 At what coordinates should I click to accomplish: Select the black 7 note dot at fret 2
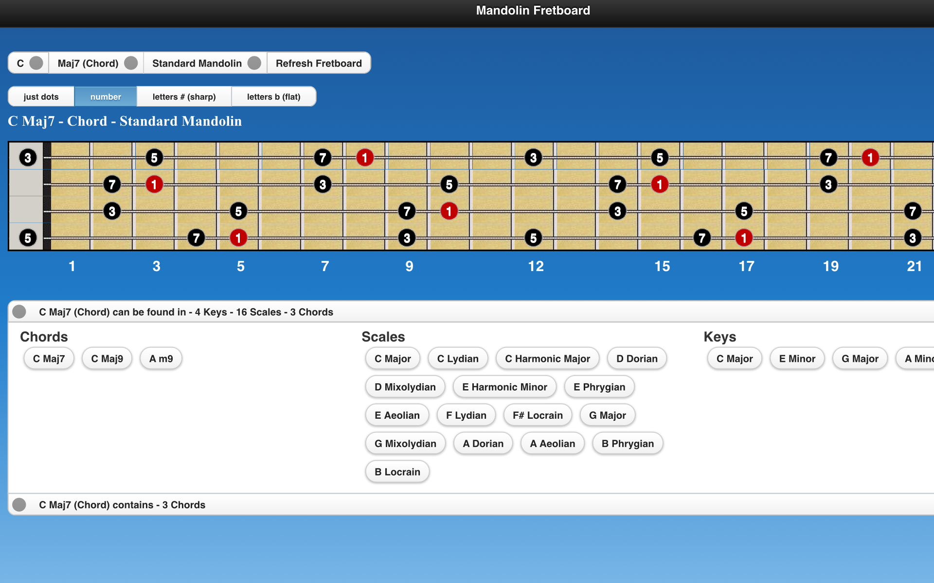coord(111,184)
